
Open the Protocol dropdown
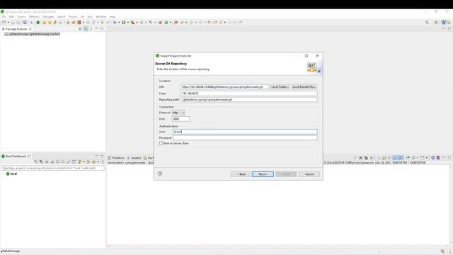[x=178, y=113]
